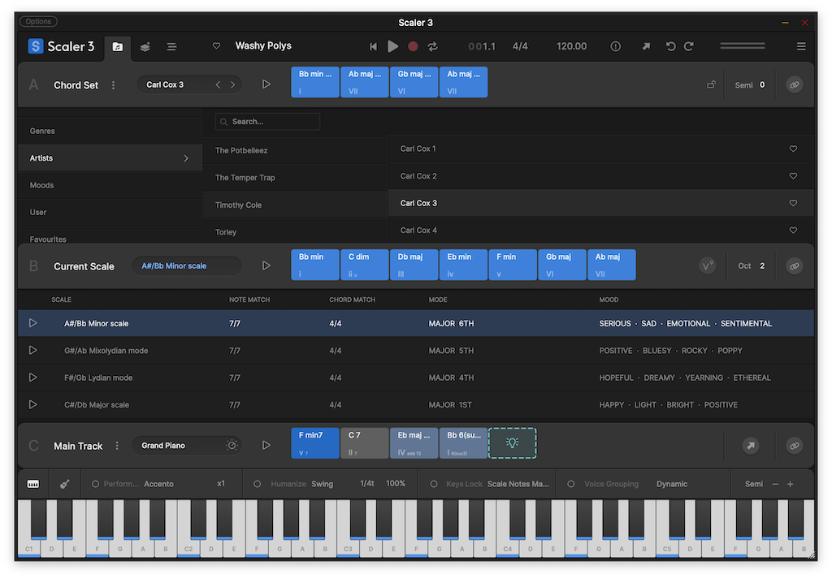The width and height of the screenshot is (832, 578).
Task: Toggle the loop playback icon
Action: [433, 46]
